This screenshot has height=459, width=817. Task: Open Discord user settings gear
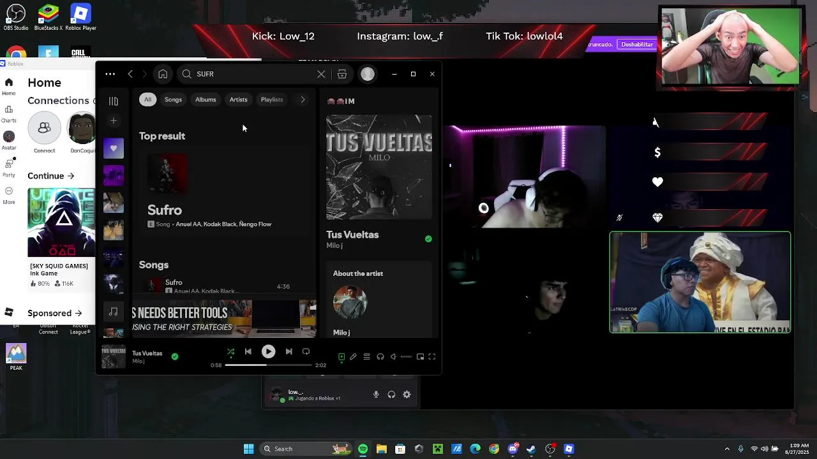407,395
